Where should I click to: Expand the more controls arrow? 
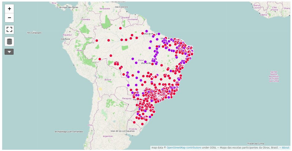[x=9, y=52]
